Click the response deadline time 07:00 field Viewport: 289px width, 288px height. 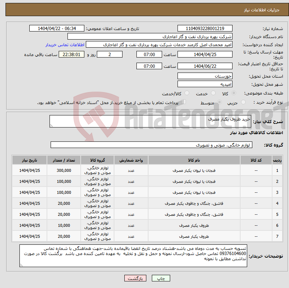(149, 54)
